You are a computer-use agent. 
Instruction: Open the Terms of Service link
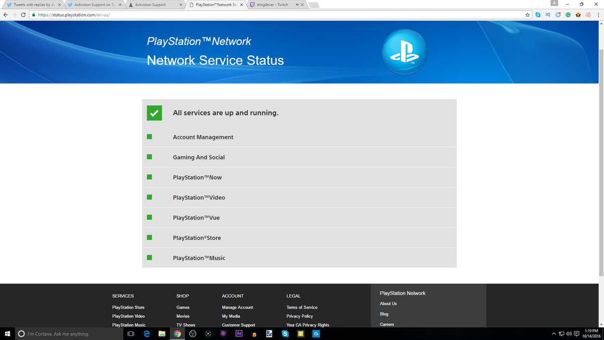pyautogui.click(x=302, y=307)
